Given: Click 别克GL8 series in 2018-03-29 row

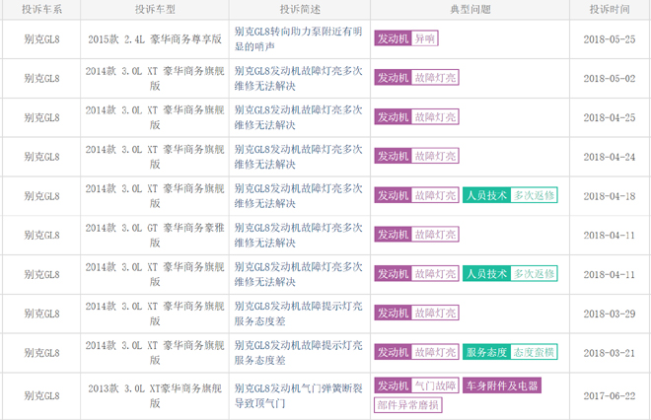Looking at the screenshot, I should (41, 314).
